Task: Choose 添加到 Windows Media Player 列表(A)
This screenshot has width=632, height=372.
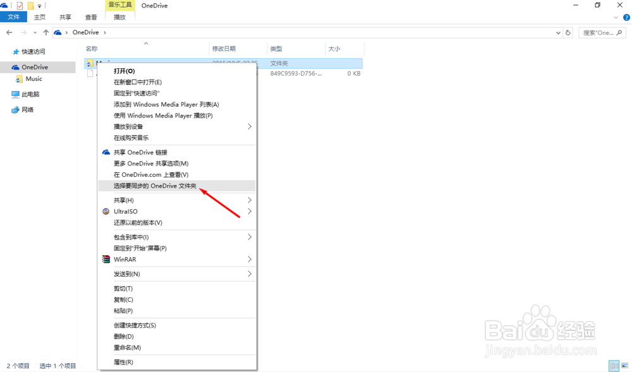Action: pyautogui.click(x=176, y=104)
